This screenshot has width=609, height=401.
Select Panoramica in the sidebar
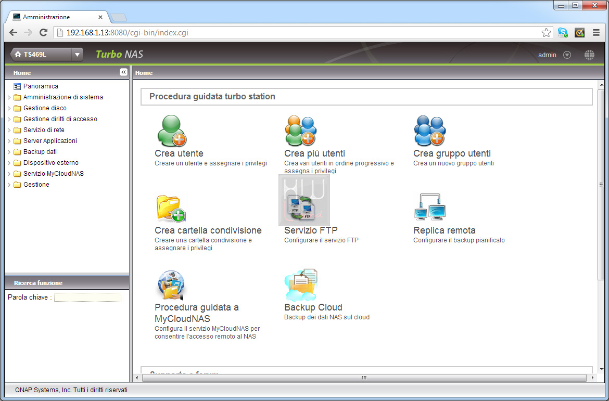click(x=41, y=86)
